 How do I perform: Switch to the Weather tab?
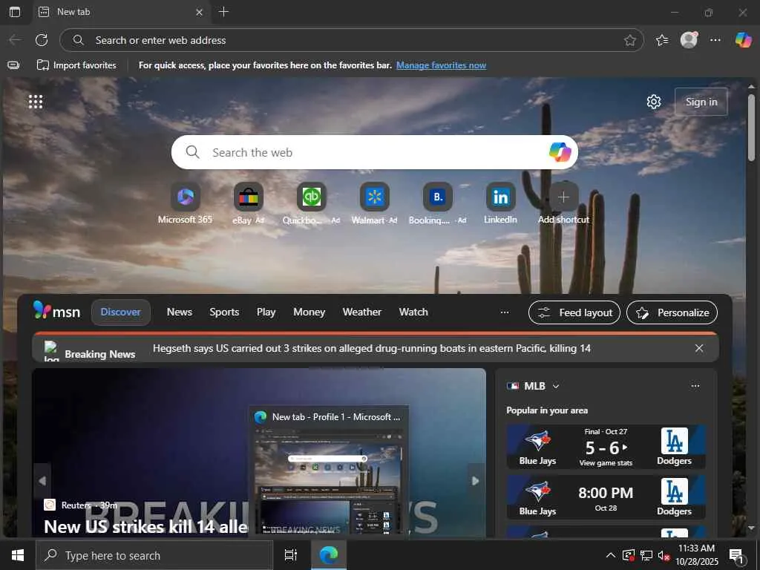(362, 312)
